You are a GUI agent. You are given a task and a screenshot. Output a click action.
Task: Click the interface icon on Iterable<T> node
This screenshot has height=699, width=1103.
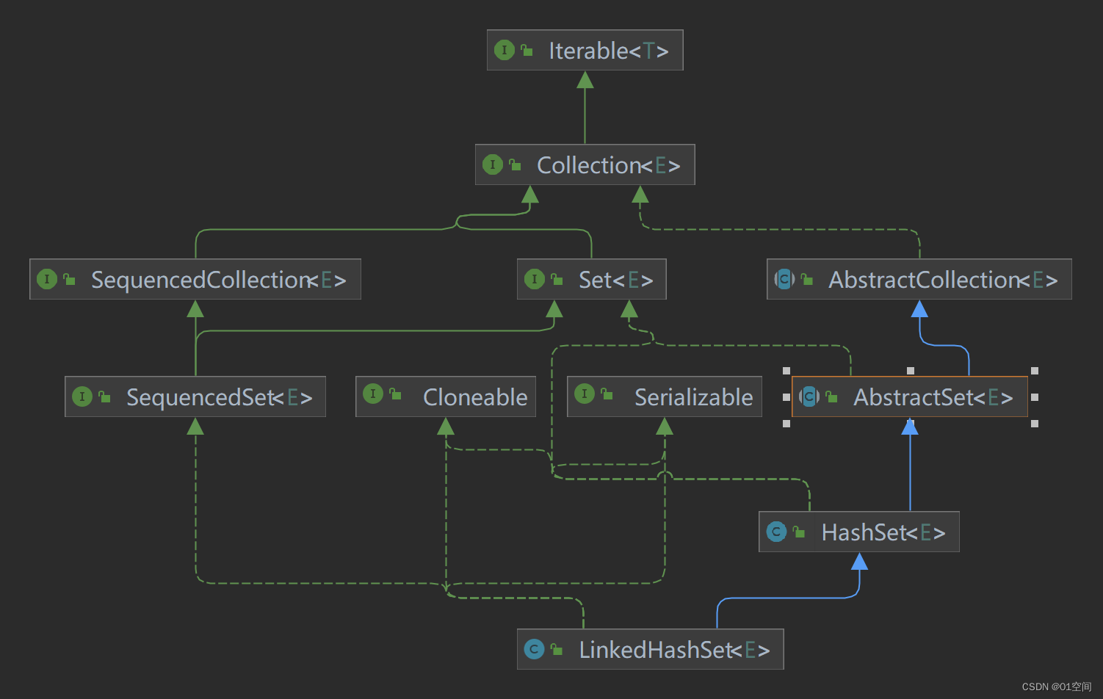click(x=505, y=50)
